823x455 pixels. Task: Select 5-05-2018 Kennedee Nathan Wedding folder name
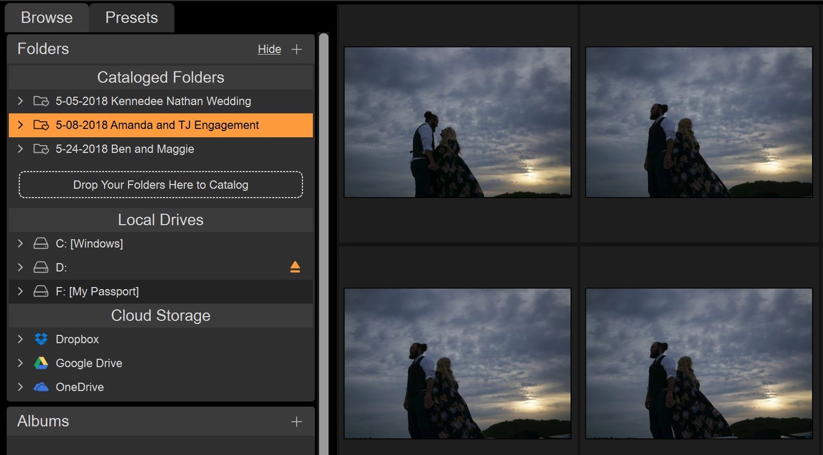pos(154,101)
